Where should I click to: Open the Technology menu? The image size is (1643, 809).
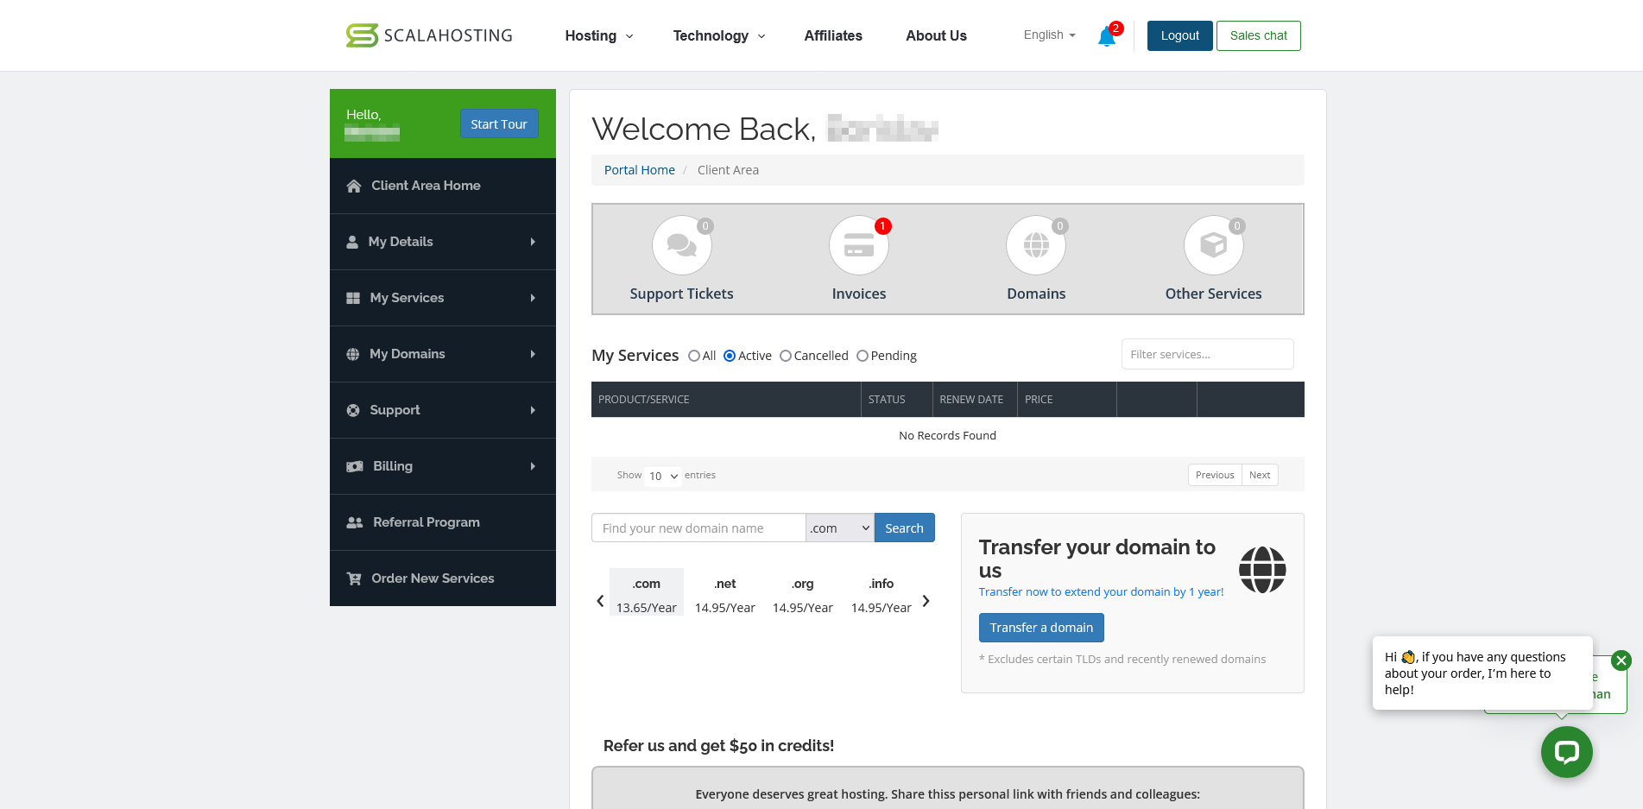(717, 35)
